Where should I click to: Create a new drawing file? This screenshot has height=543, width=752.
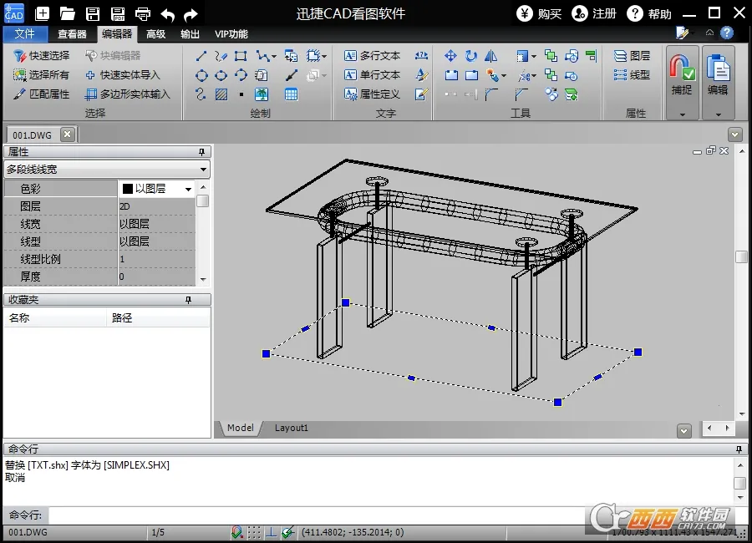(43, 13)
